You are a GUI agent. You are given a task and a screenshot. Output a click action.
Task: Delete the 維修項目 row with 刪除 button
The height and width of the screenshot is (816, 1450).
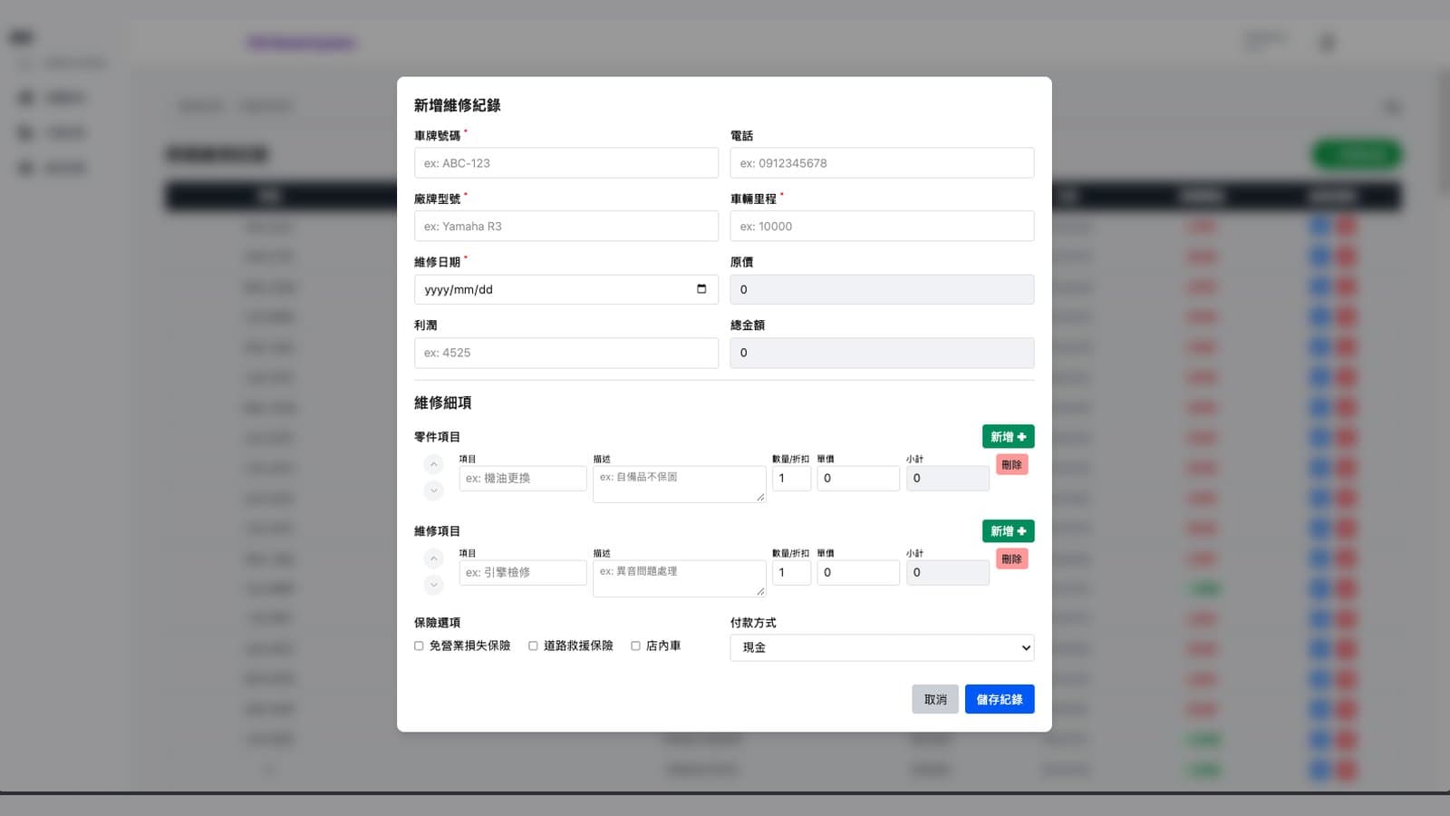pos(1011,559)
